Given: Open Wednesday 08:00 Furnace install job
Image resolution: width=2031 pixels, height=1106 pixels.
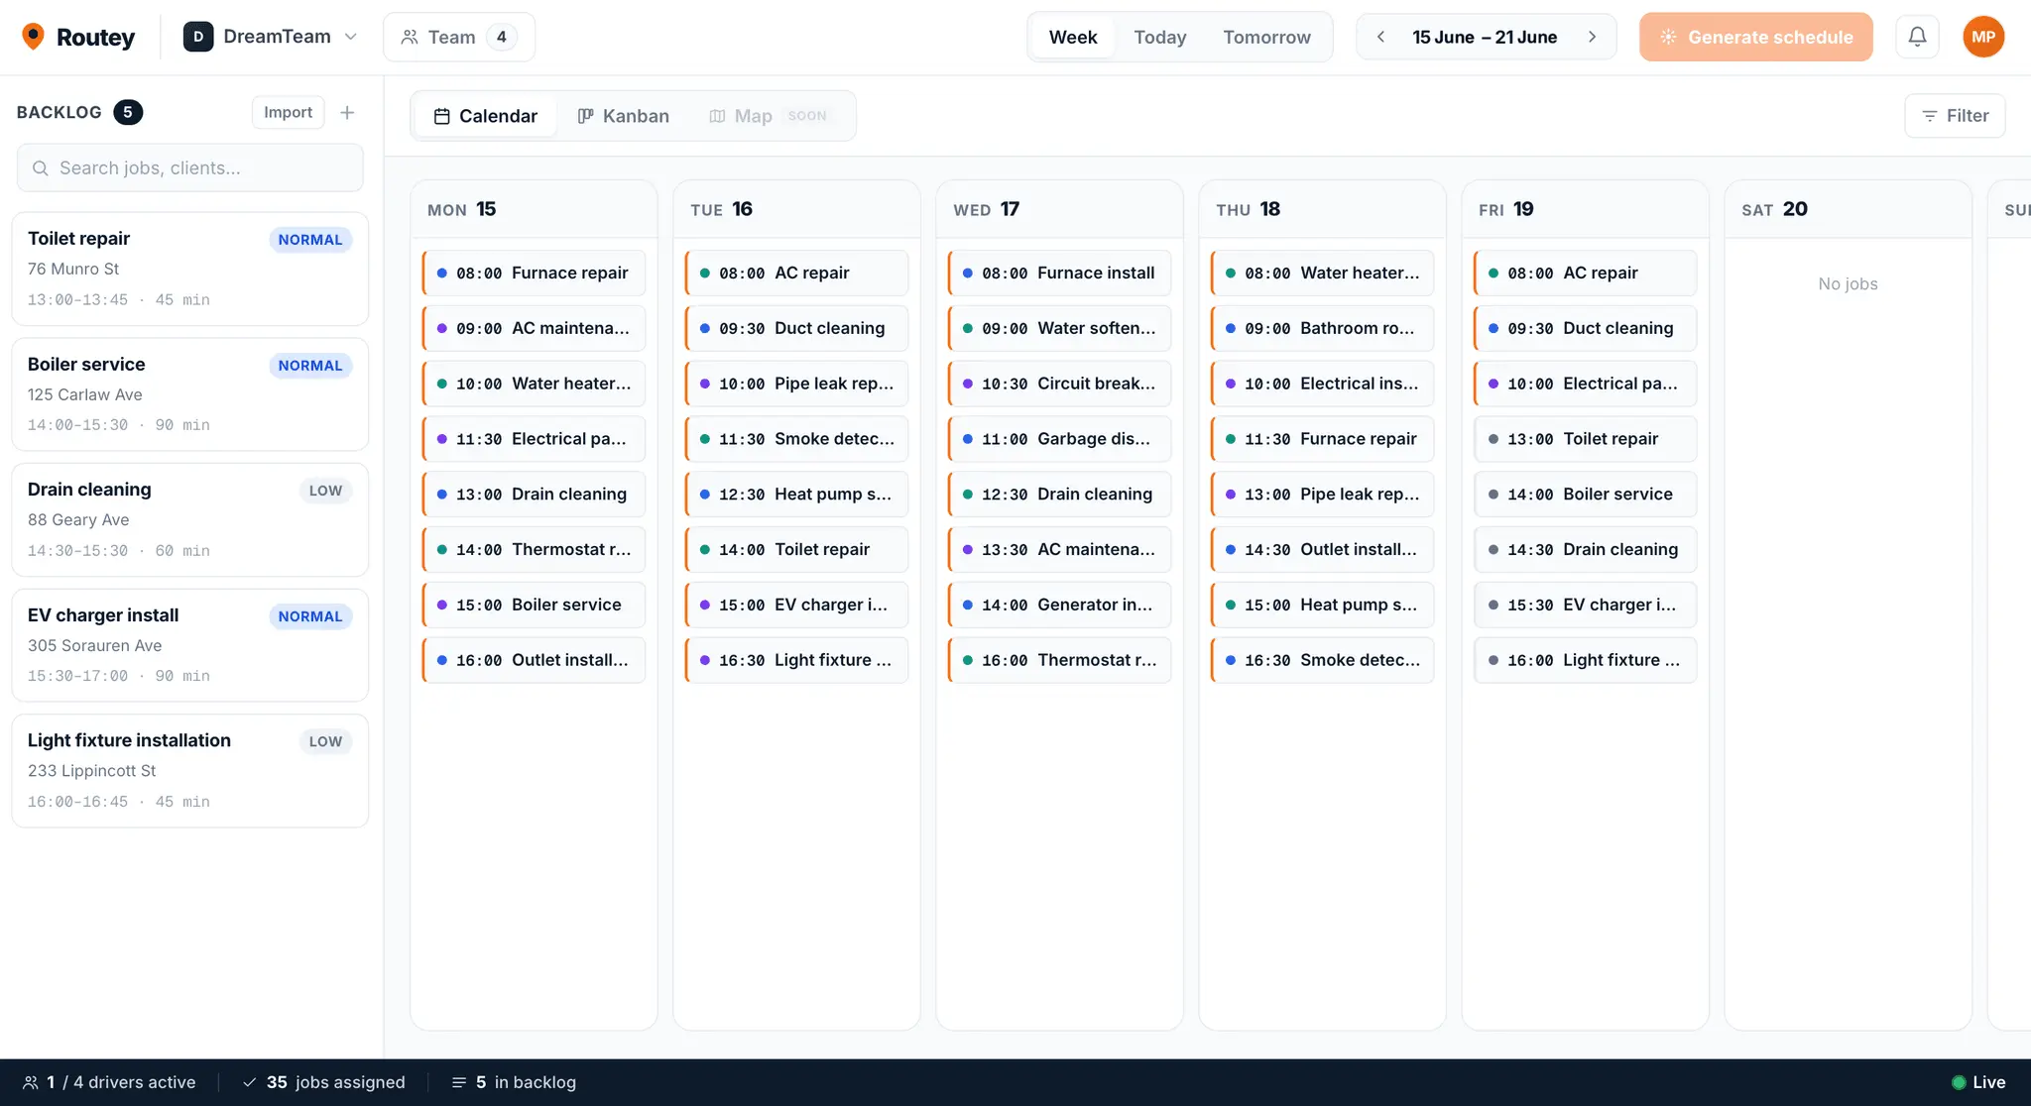Looking at the screenshot, I should point(1059,273).
